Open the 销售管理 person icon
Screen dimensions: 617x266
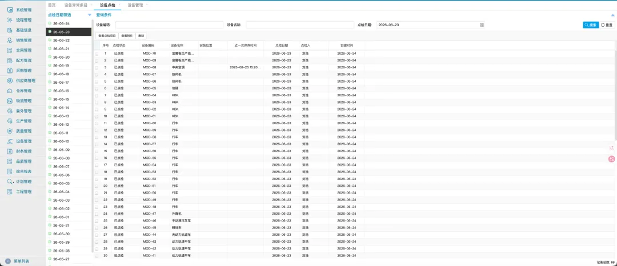tap(10, 40)
